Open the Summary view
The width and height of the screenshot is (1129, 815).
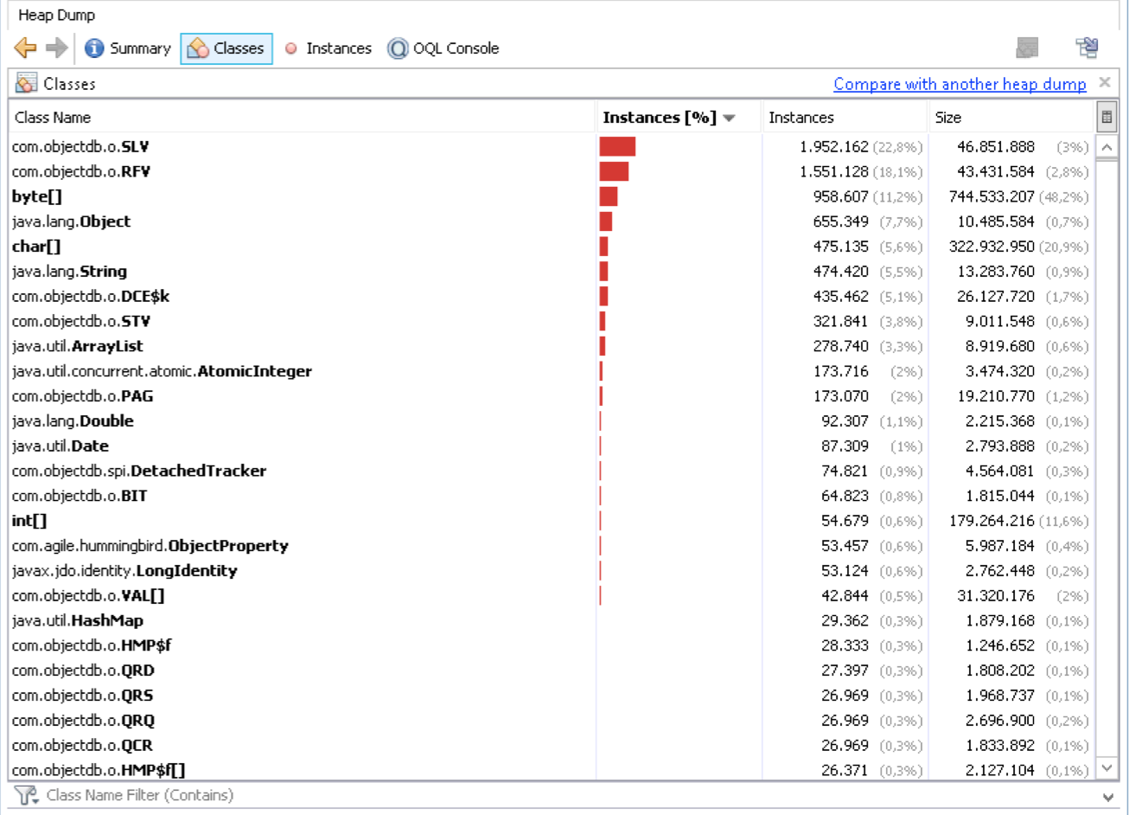128,48
